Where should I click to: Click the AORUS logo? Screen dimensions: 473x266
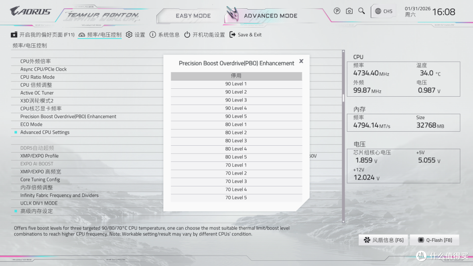tap(31, 11)
